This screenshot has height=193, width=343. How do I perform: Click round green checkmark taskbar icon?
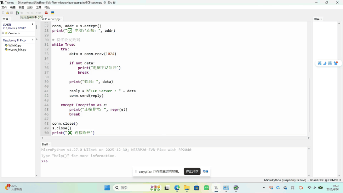236,188
